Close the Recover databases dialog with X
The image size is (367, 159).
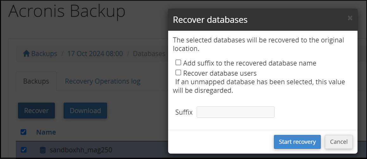[x=350, y=18]
